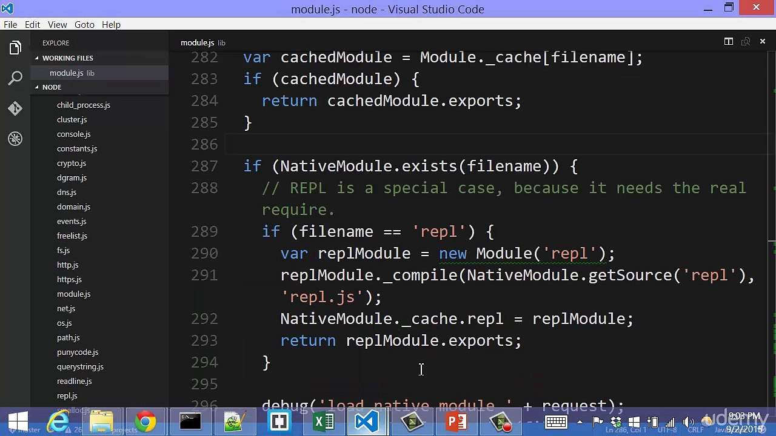Open os.js in the file tree
The image size is (776, 436).
(64, 323)
